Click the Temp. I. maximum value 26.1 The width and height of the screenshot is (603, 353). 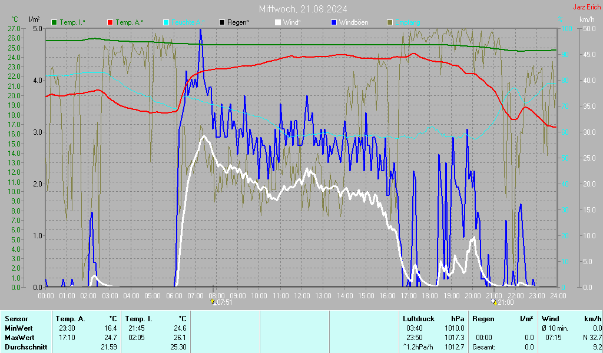[x=180, y=338]
